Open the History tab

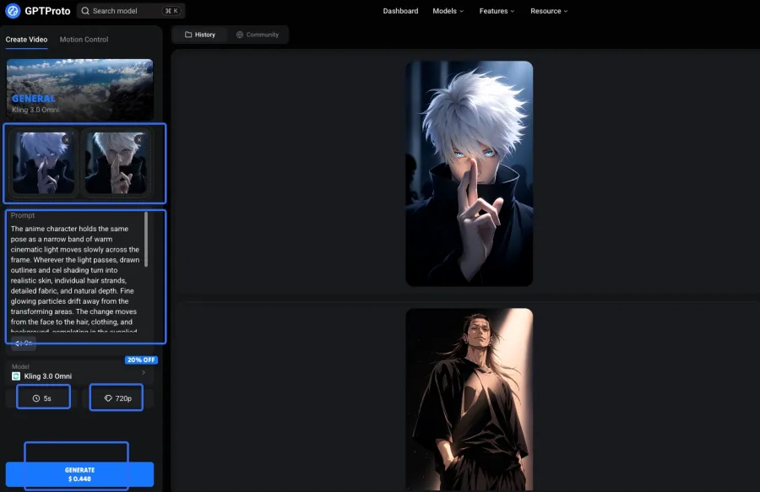pos(199,35)
